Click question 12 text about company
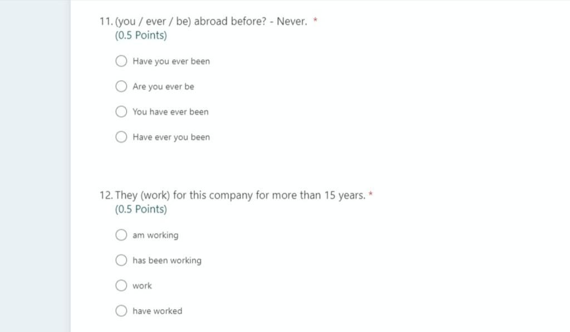 240,196
